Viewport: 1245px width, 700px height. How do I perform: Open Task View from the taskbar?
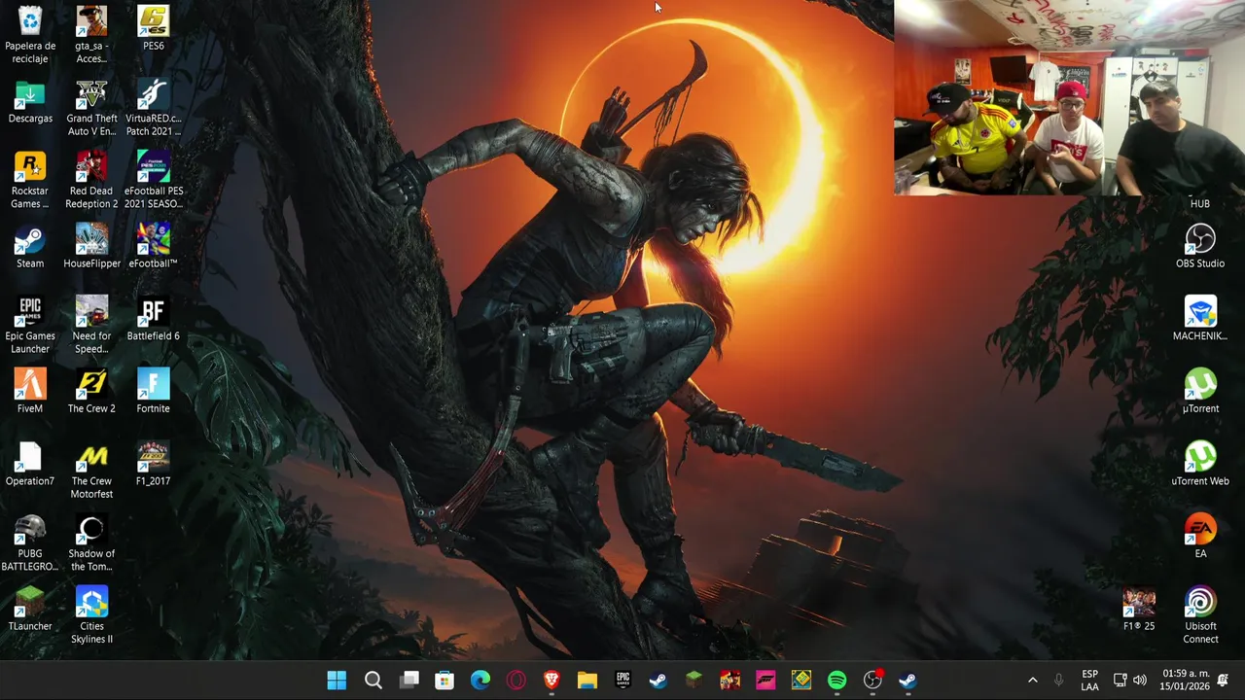tap(409, 681)
